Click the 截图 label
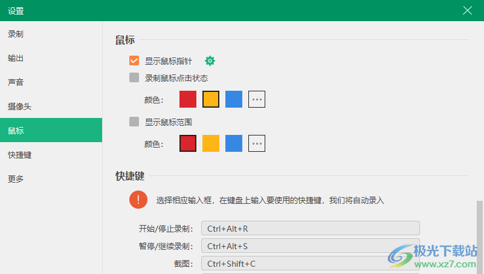 click(183, 264)
